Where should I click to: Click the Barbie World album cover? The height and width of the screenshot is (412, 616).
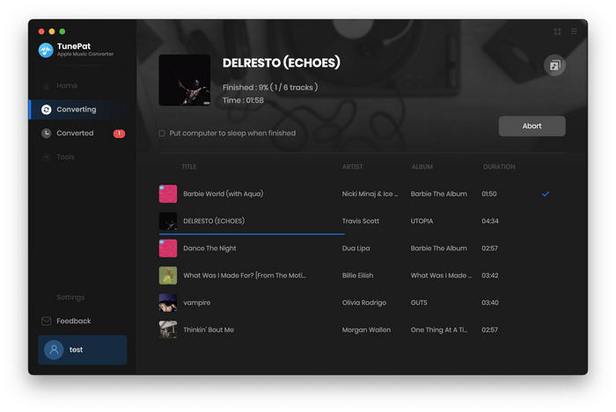point(168,194)
